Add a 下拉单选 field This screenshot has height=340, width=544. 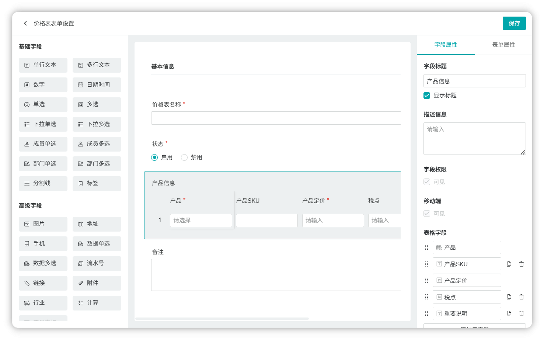click(43, 124)
